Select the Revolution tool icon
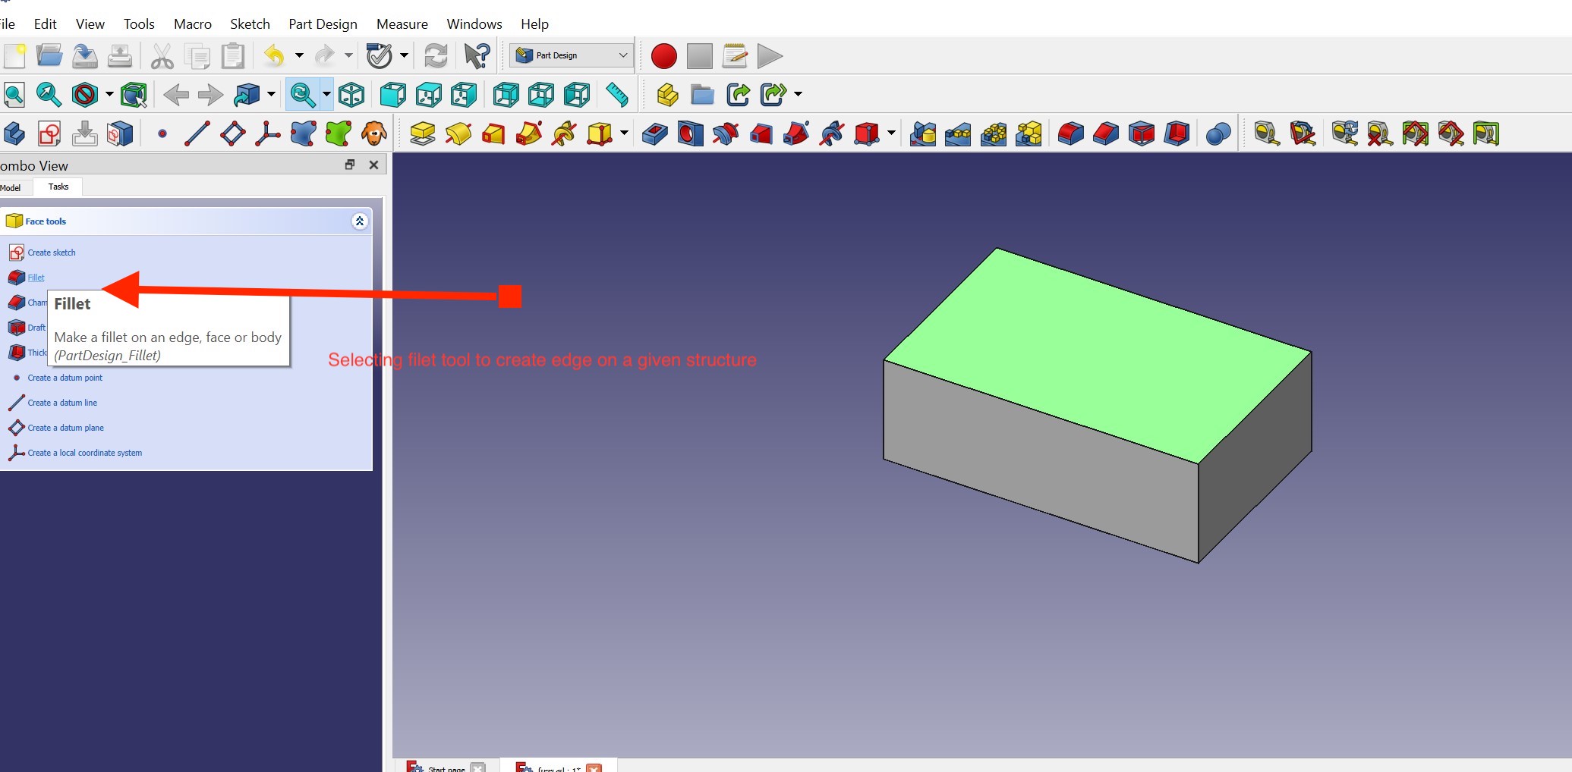The width and height of the screenshot is (1572, 772). coord(458,134)
